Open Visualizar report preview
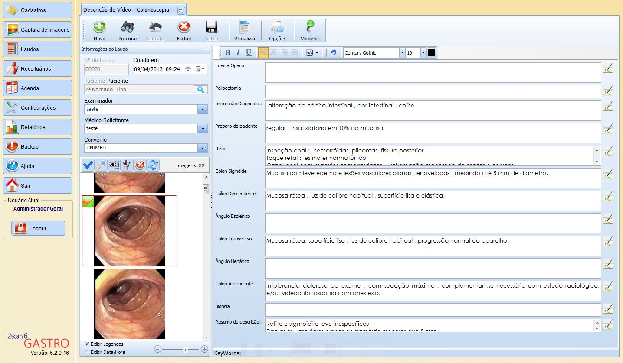The height and width of the screenshot is (363, 623). pyautogui.click(x=245, y=28)
